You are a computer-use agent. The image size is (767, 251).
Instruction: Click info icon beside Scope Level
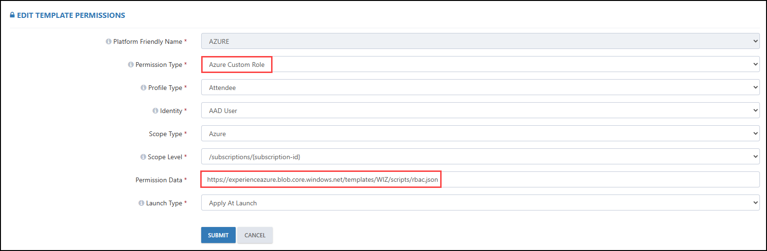[143, 157]
